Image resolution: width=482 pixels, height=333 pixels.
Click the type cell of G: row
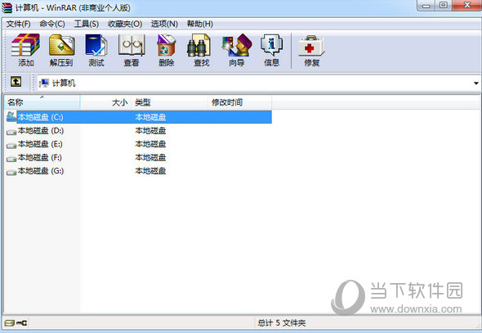[150, 171]
